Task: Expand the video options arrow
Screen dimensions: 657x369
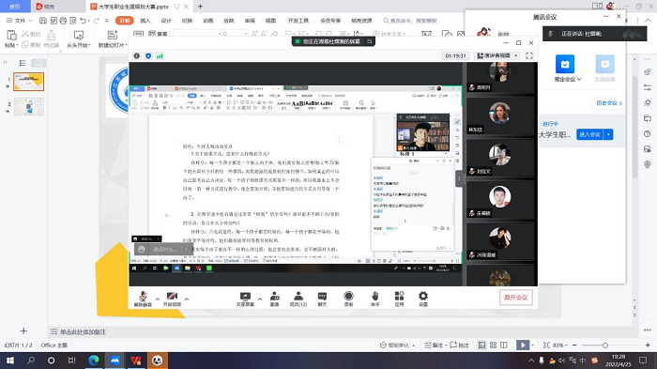Action: [187, 299]
